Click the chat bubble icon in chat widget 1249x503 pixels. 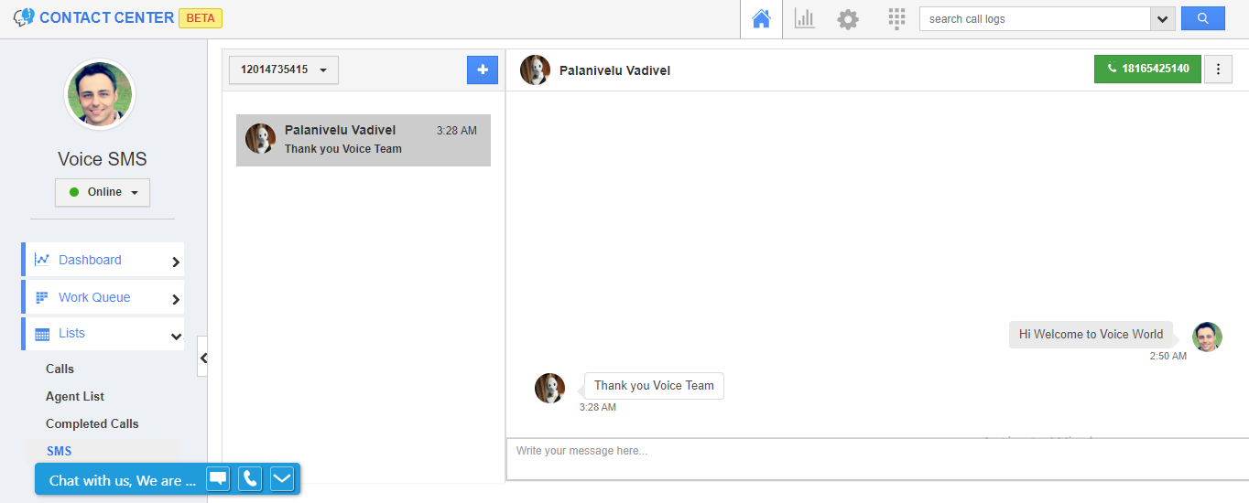[217, 479]
